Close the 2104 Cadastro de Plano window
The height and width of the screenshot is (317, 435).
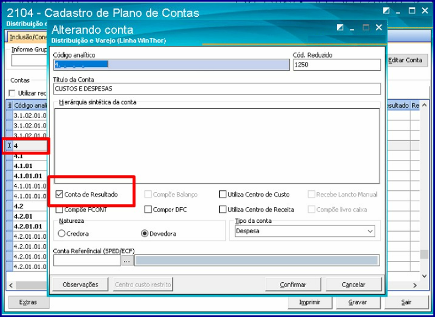coord(425,11)
